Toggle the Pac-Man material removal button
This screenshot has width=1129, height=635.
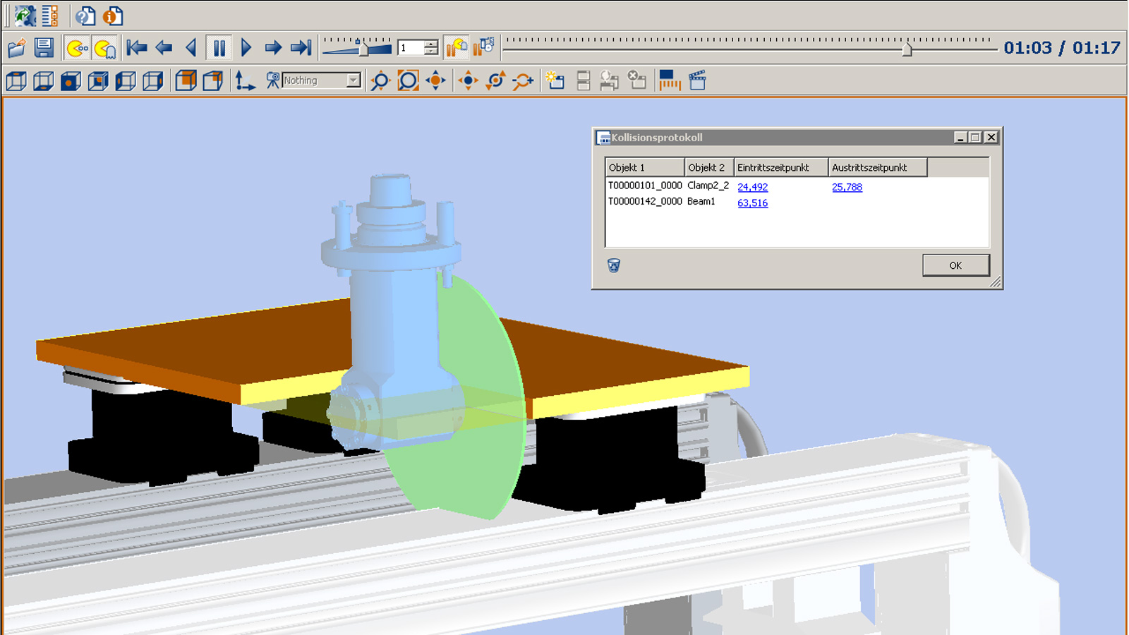(x=77, y=48)
